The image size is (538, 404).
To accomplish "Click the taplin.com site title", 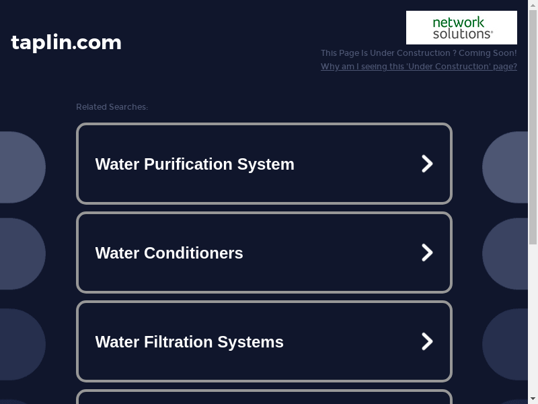I will 67,42.
